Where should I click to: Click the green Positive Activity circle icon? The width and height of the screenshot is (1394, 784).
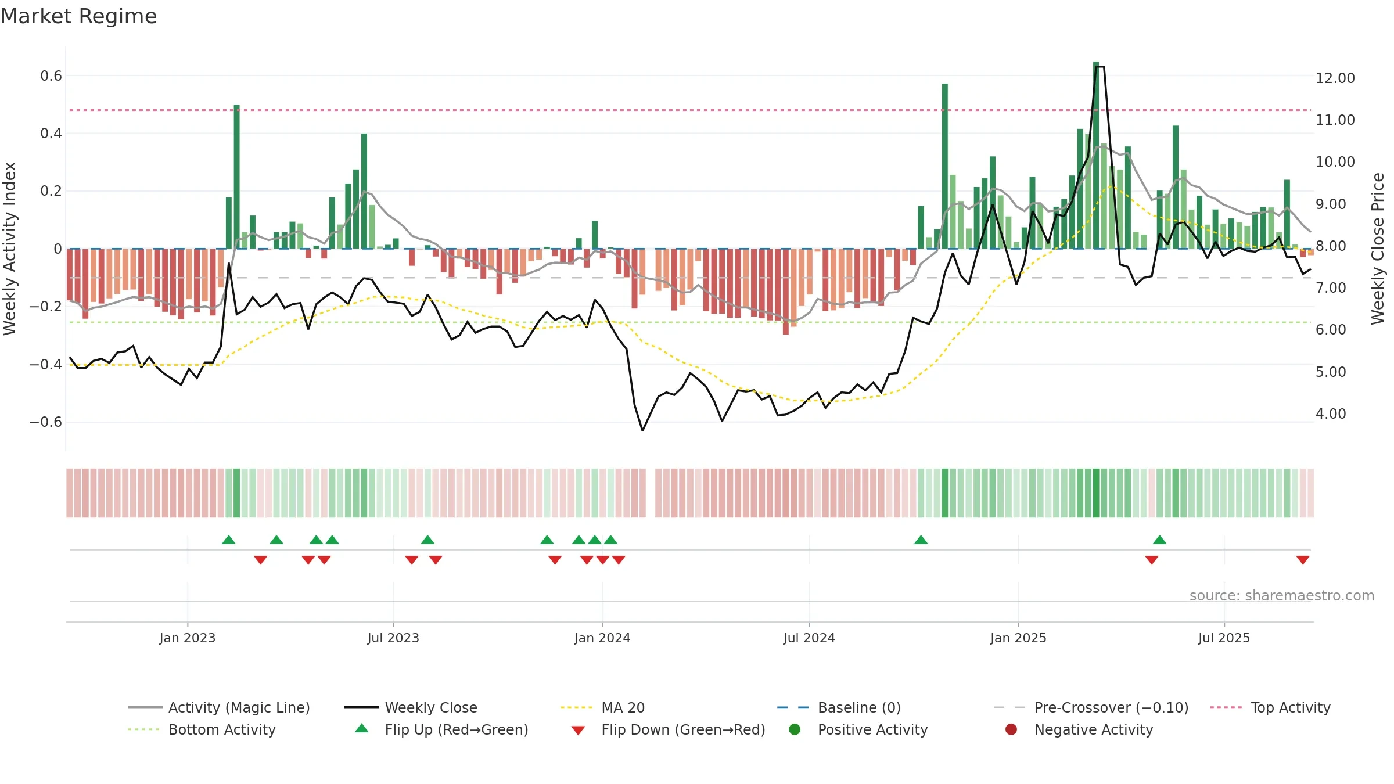coord(795,729)
